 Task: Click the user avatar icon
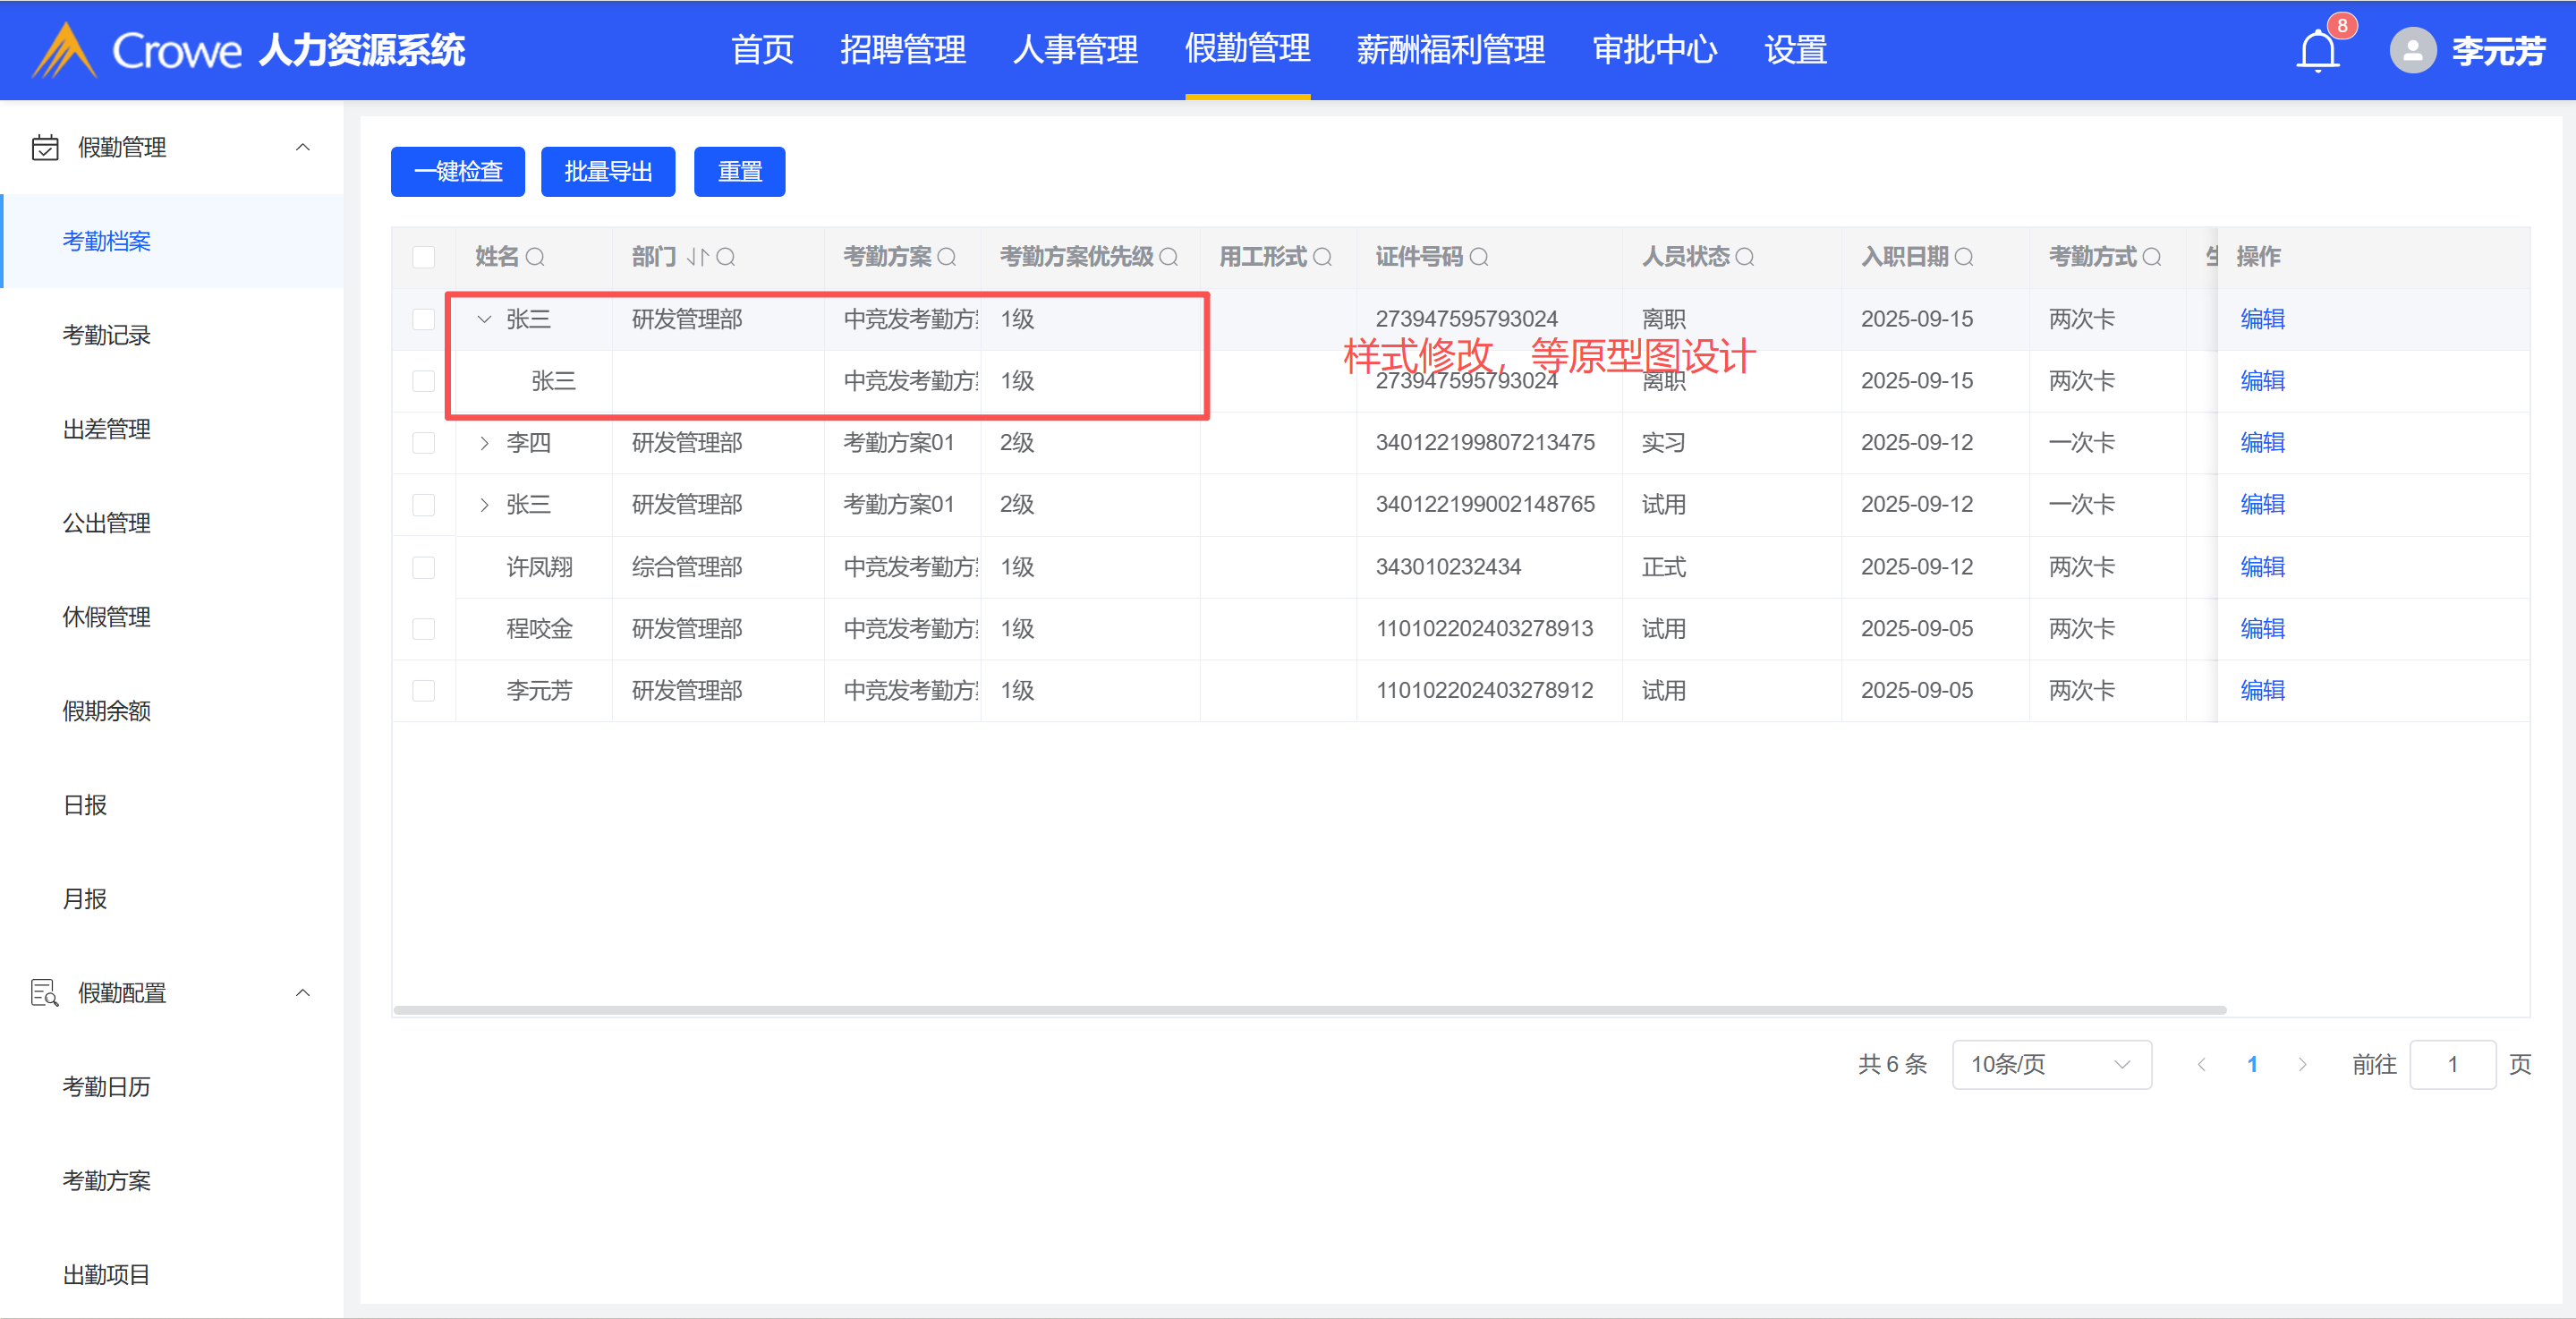(x=2412, y=50)
